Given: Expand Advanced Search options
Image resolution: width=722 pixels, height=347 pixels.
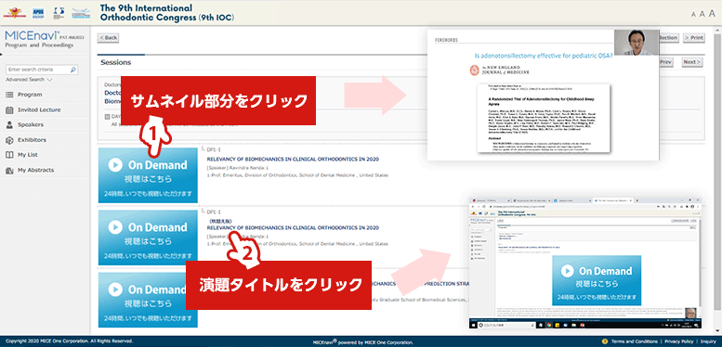Looking at the screenshot, I should click(29, 80).
